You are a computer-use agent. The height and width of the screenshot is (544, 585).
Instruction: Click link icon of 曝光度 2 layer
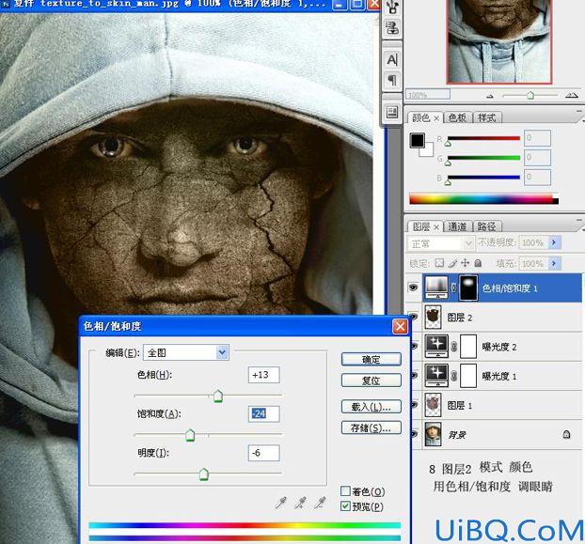(x=453, y=347)
